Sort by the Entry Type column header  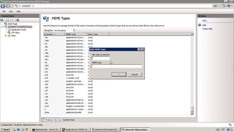pos(98,34)
